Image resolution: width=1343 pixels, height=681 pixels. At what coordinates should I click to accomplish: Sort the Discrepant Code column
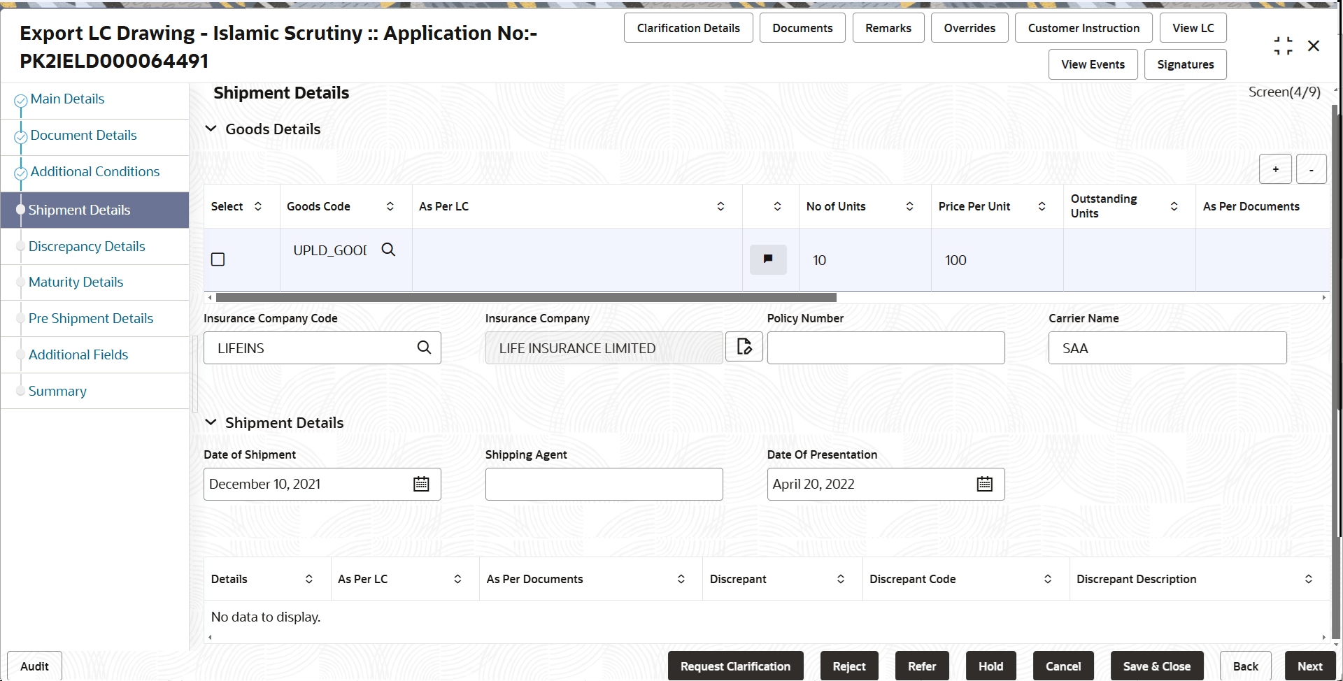click(x=1047, y=579)
